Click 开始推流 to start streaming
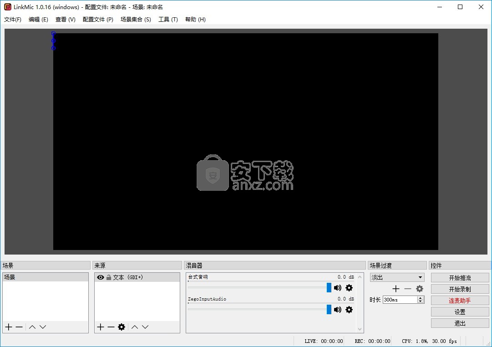 coord(460,278)
